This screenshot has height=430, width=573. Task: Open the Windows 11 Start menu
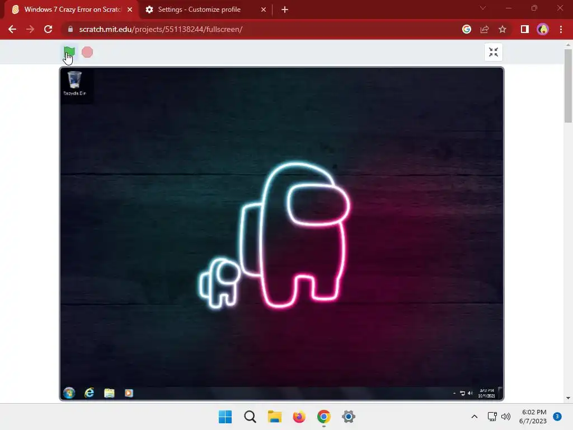point(225,417)
